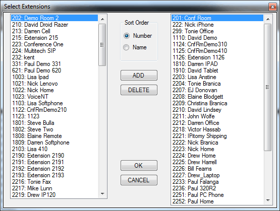Select 2217: Mike Lunn

pos(54,188)
